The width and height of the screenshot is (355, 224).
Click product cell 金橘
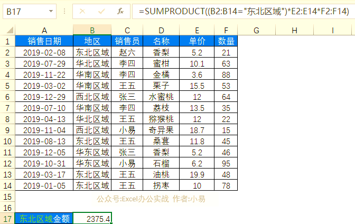[161, 74]
